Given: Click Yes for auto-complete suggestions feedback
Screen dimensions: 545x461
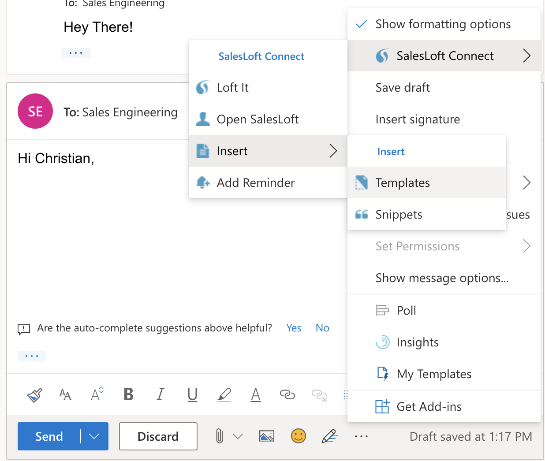Looking at the screenshot, I should [x=293, y=327].
